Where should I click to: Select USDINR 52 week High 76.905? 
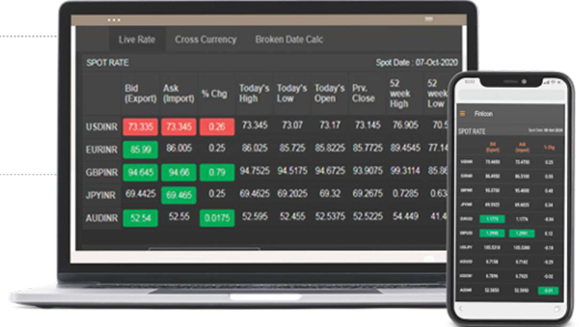pyautogui.click(x=405, y=125)
